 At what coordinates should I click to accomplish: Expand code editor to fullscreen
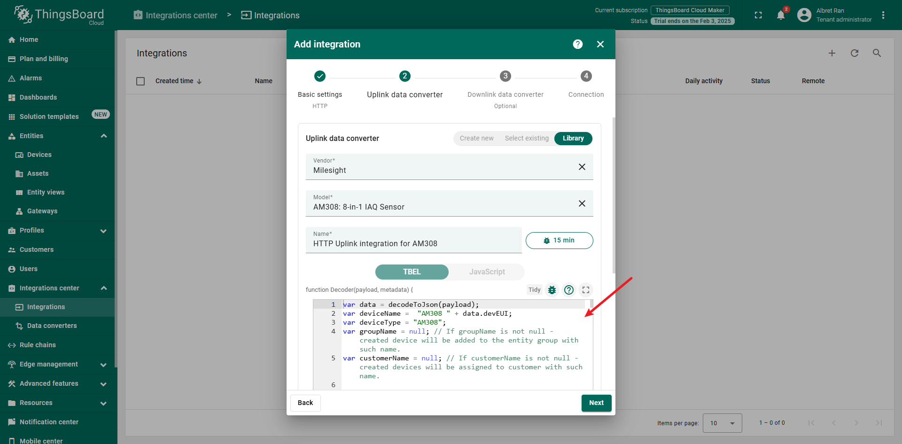pos(586,290)
